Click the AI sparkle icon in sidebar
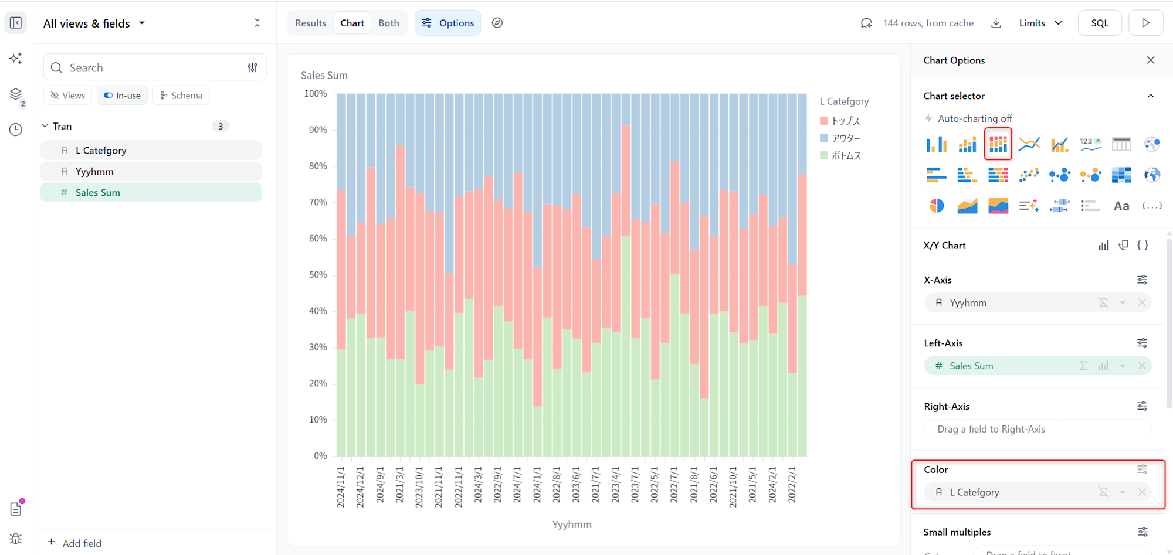Viewport: 1173px width, 555px height. 16,58
